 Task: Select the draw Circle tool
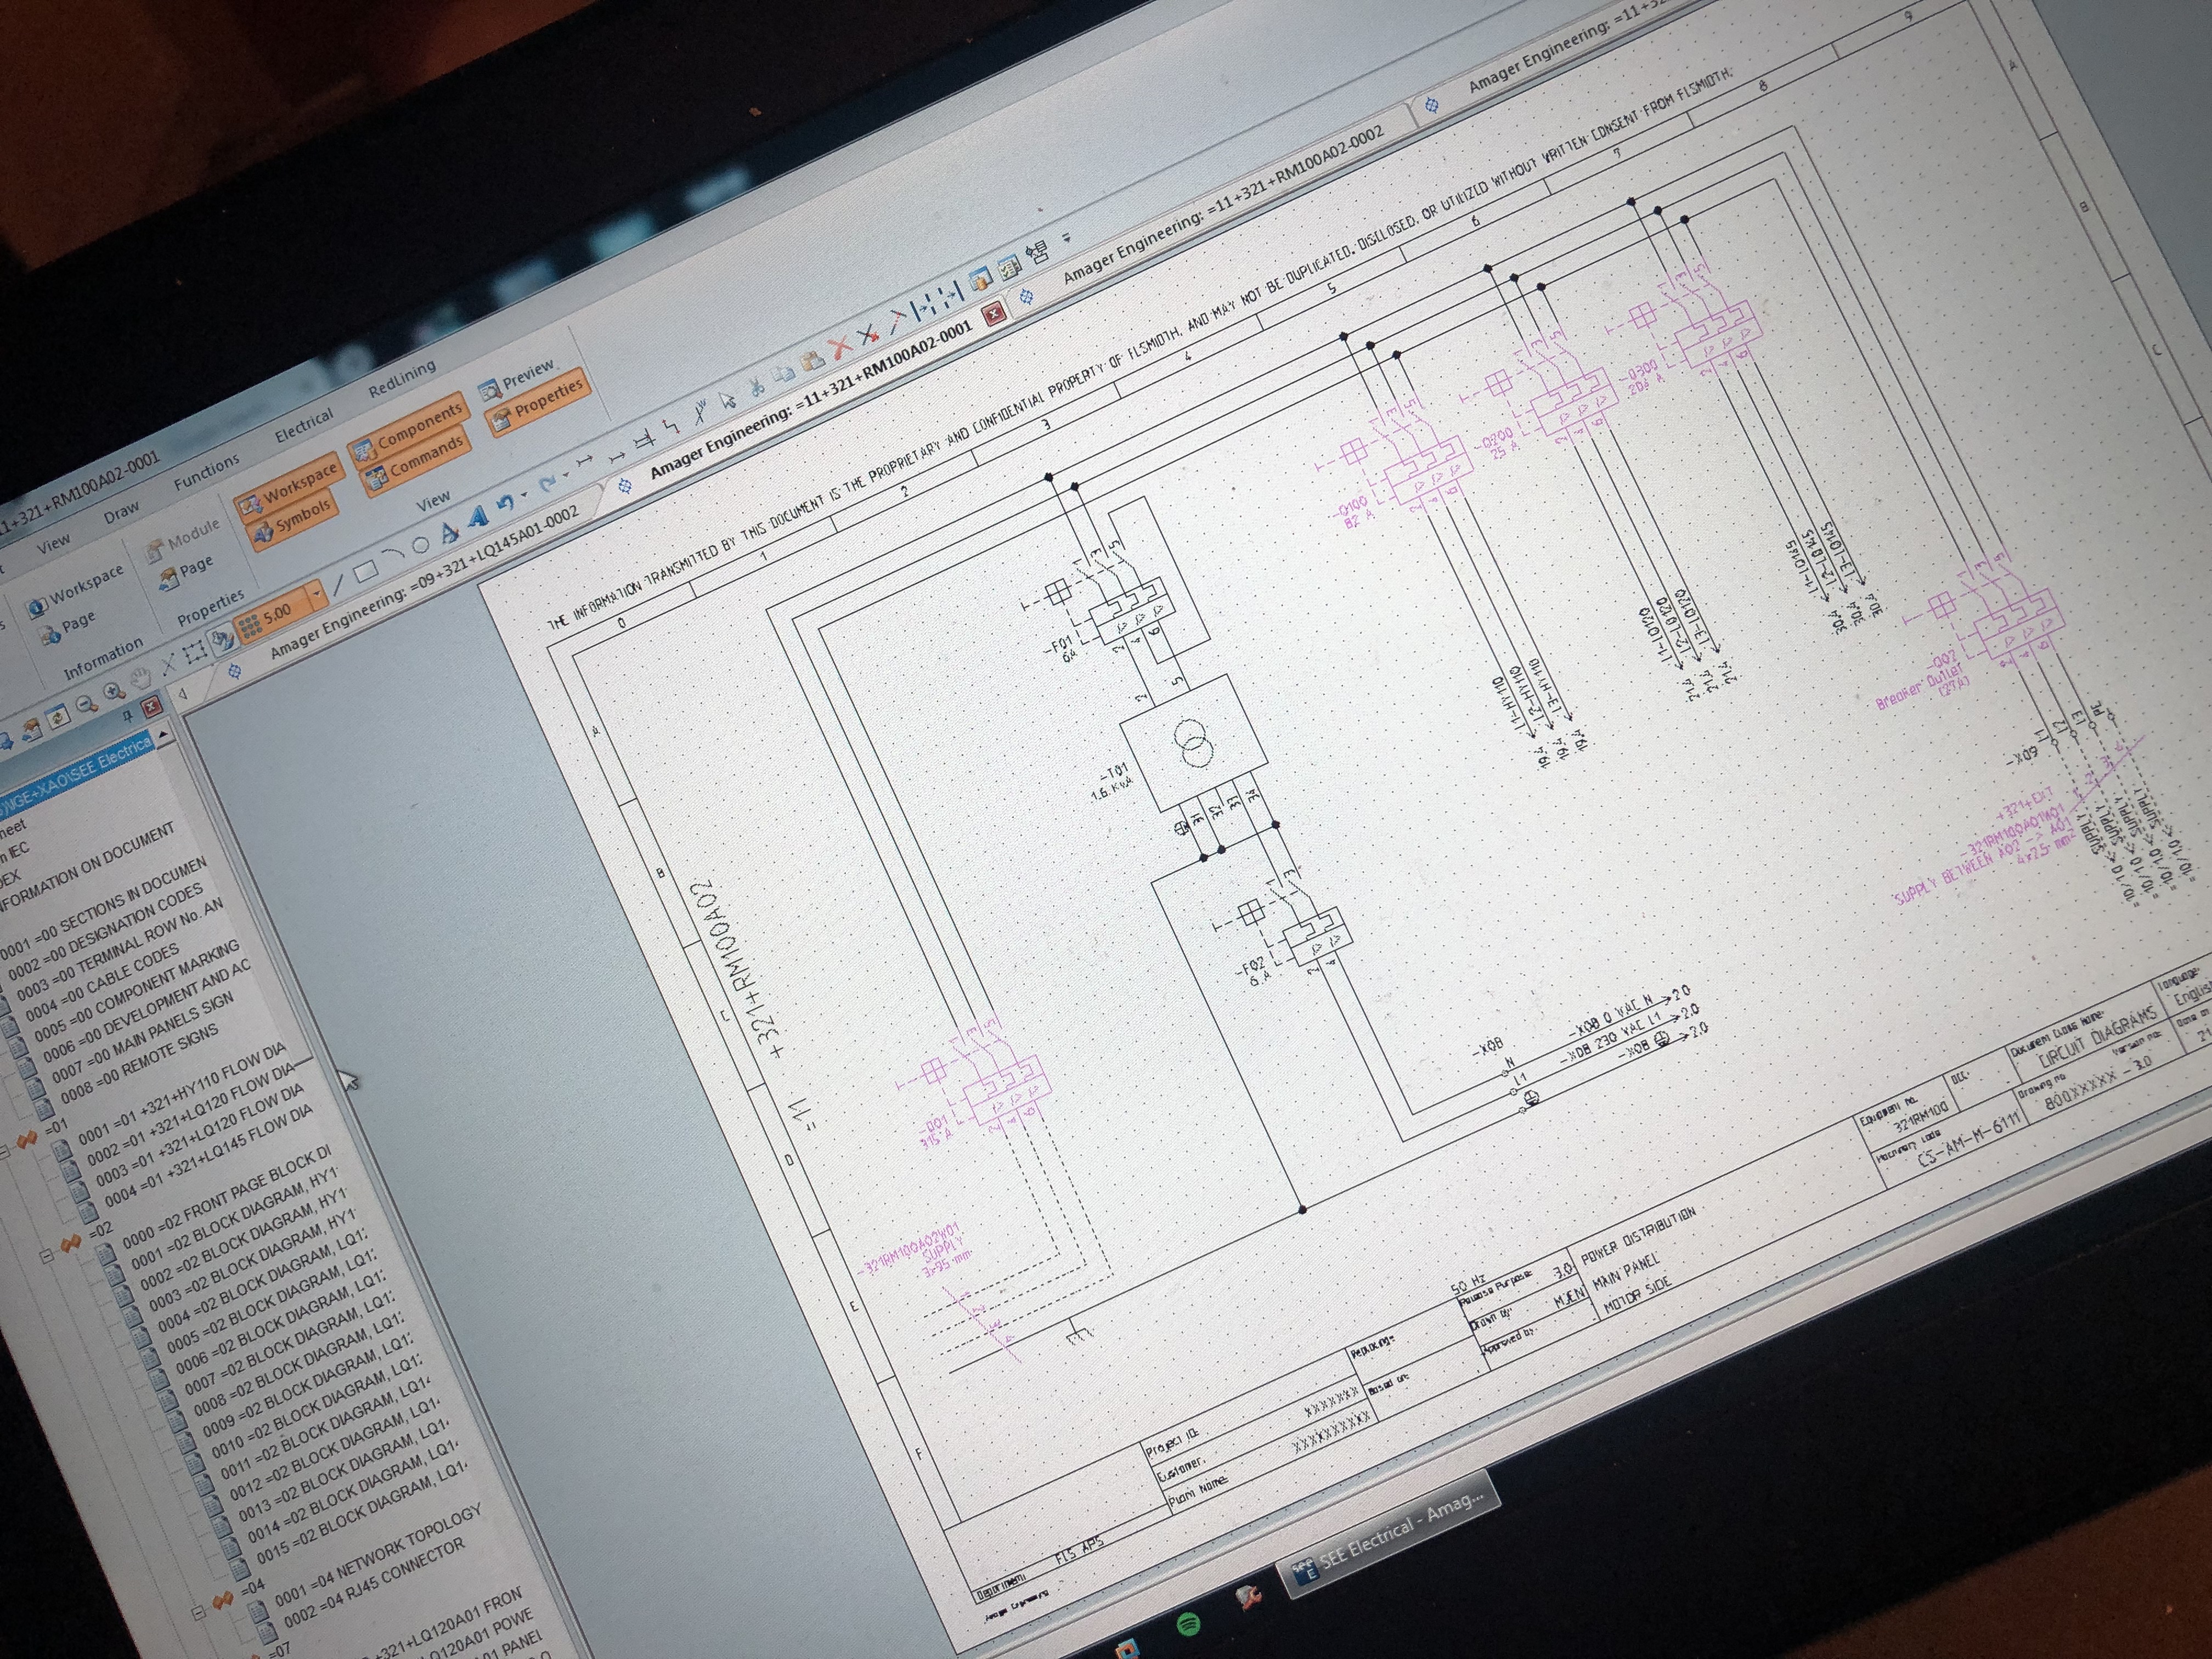click(x=421, y=546)
